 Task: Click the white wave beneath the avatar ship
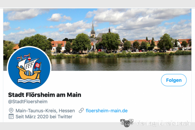(x=29, y=81)
